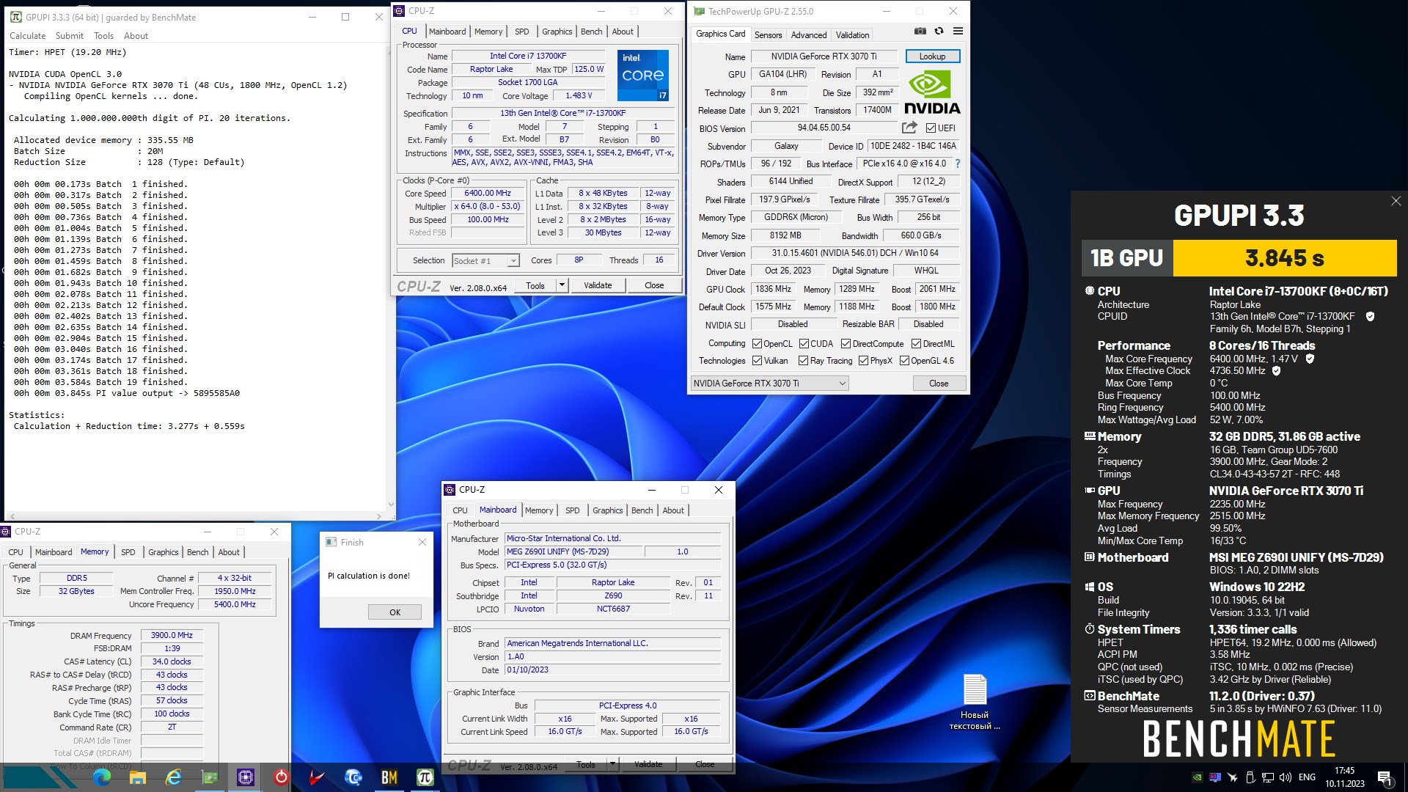Click the Lookup button in GPU-Z

[932, 56]
